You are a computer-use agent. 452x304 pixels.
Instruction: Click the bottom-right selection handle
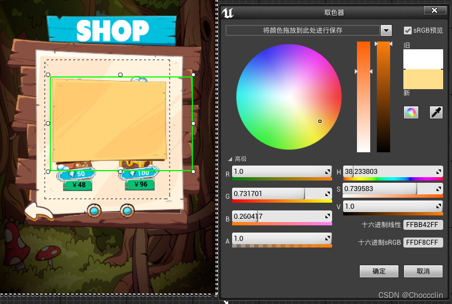coord(193,172)
